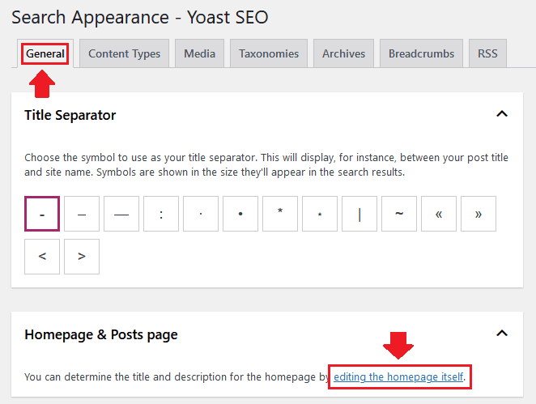This screenshot has height=404, width=536.
Task: Choose the middle dot title separator
Action: [x=201, y=214]
